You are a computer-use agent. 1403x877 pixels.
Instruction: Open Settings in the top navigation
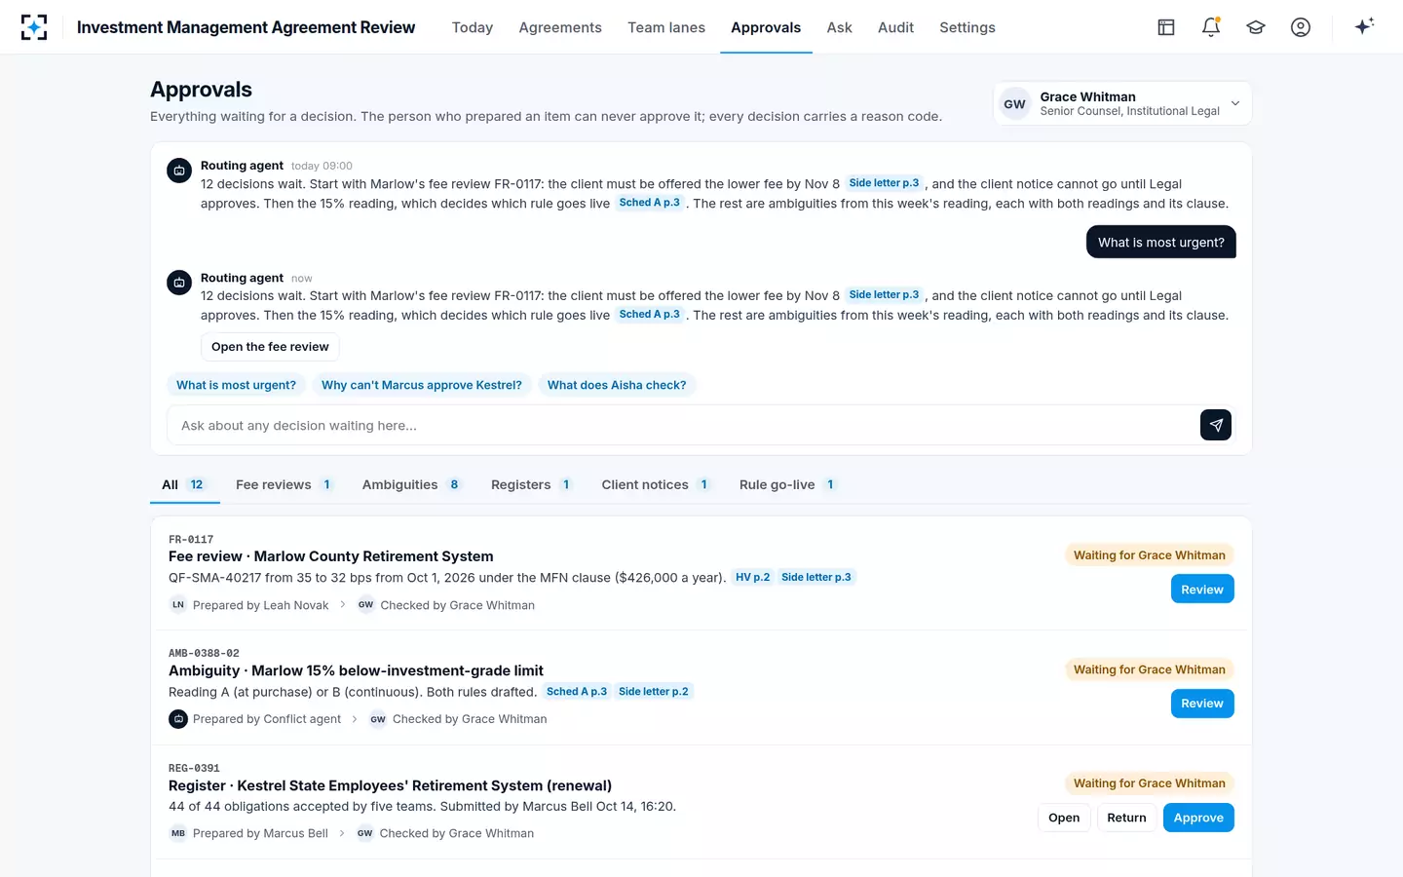coord(967,27)
